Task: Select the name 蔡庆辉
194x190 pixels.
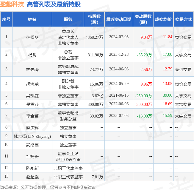Action: click(32, 128)
